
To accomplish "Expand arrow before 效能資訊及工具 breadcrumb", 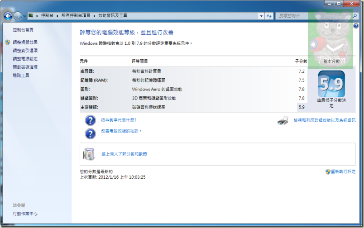I will [x=94, y=16].
